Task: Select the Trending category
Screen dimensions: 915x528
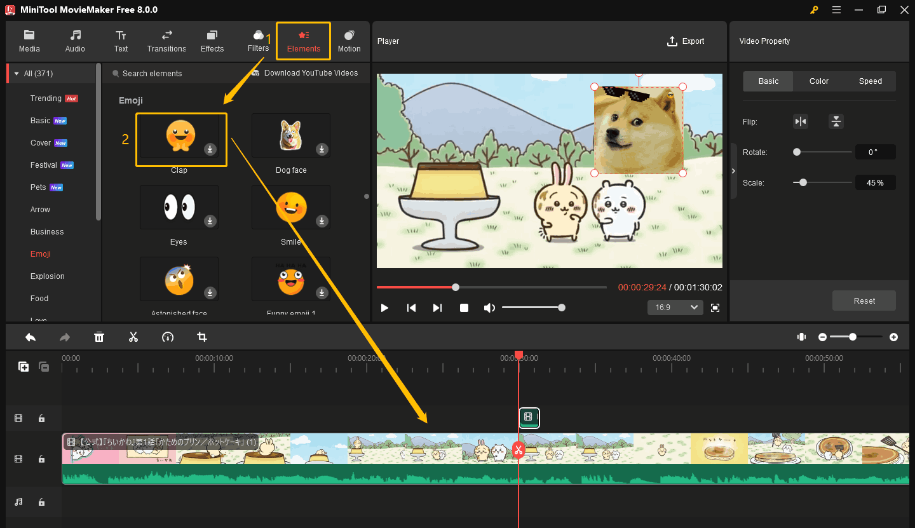Action: click(46, 98)
